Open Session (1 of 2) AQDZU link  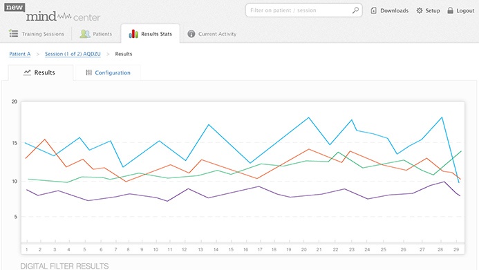pos(73,54)
